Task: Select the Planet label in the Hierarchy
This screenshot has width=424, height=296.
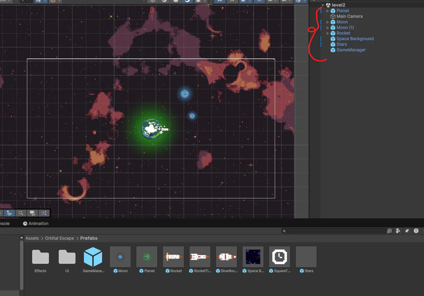Action: point(343,11)
